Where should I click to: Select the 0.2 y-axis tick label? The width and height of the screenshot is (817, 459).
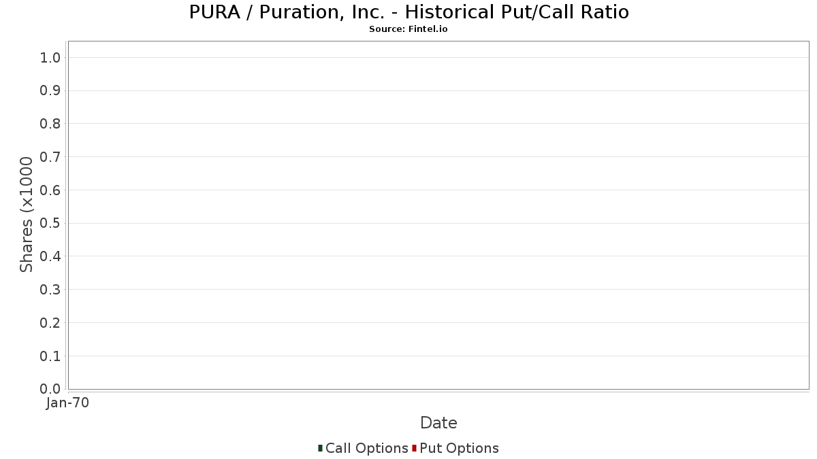[x=51, y=323]
